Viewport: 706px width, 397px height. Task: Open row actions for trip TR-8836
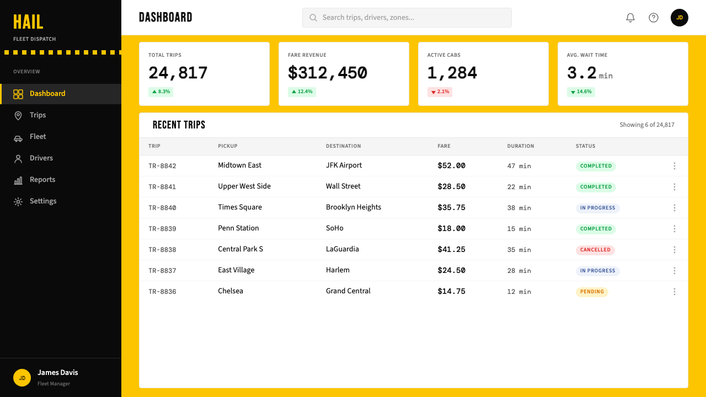pyautogui.click(x=675, y=292)
